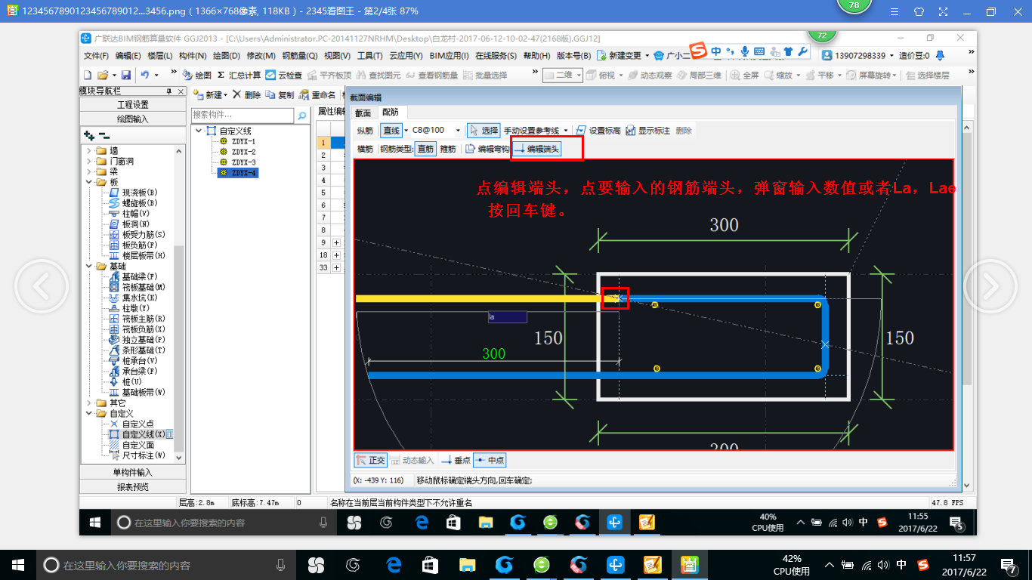This screenshot has height=580, width=1032.
Task: Switch to 截面 tab in section editor
Action: (x=363, y=113)
